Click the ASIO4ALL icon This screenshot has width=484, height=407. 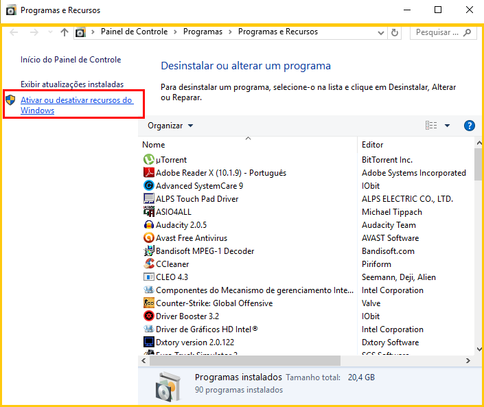coord(149,211)
